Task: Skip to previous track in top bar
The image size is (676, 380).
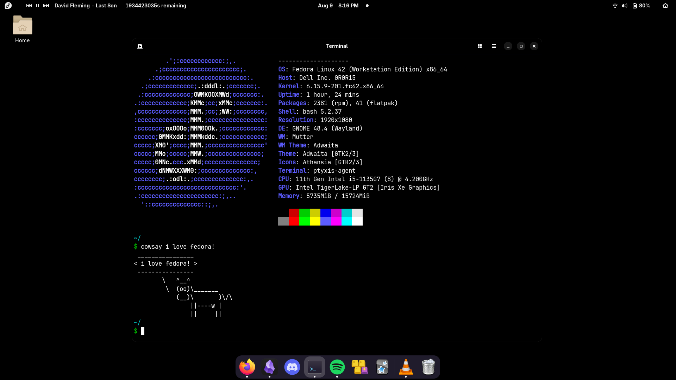Action: [x=29, y=6]
